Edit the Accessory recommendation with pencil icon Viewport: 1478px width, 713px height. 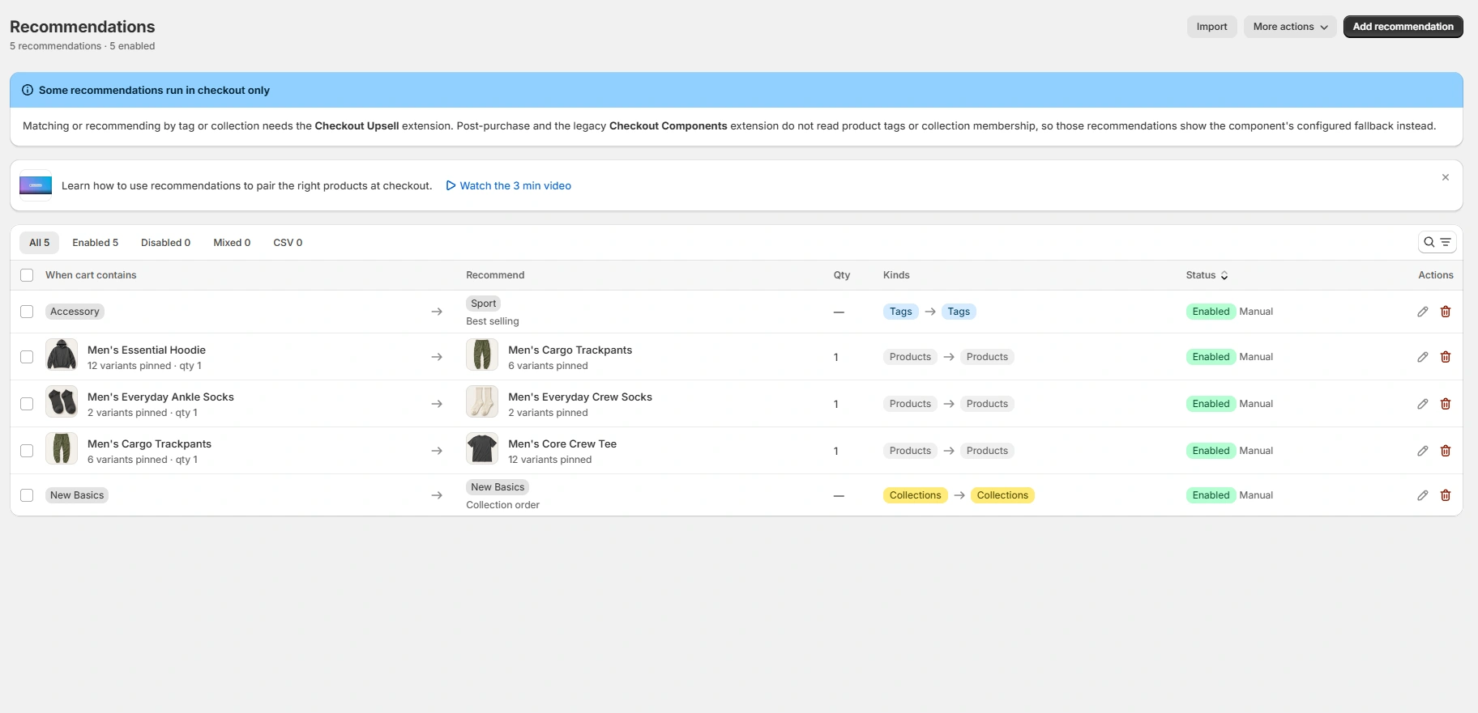(x=1423, y=312)
